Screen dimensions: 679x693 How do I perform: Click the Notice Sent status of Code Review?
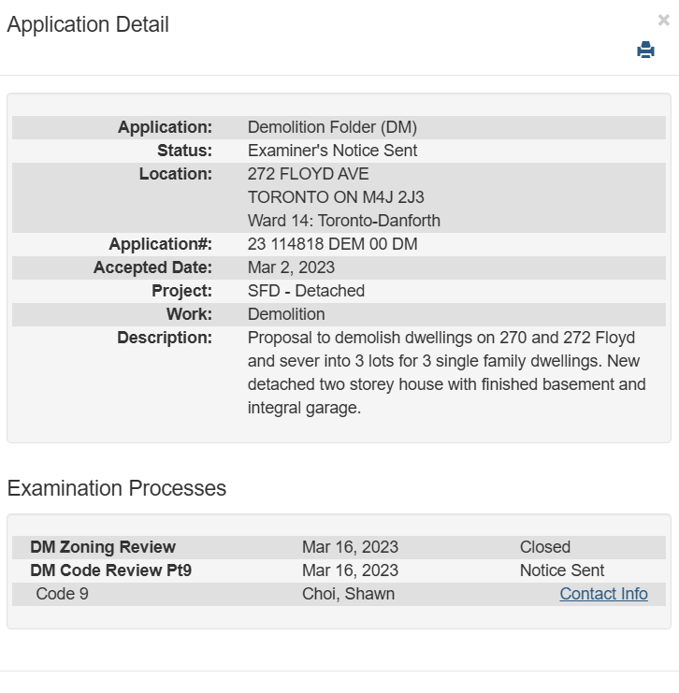tap(561, 570)
